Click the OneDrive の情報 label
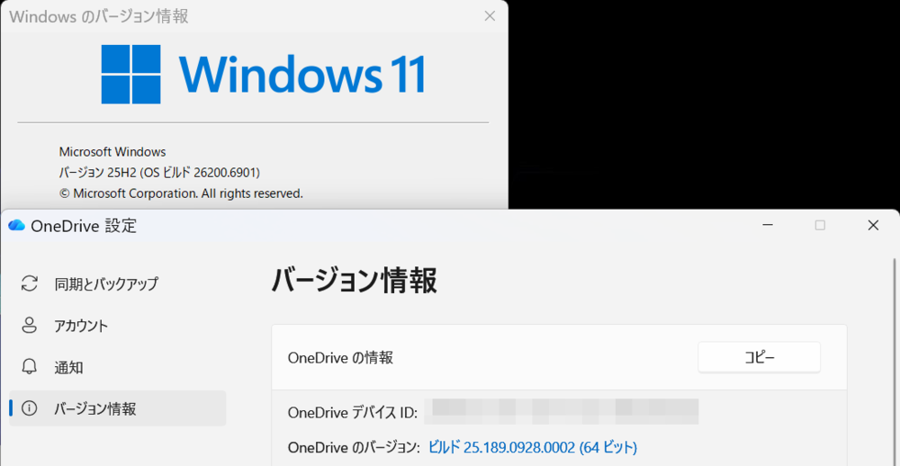The image size is (900, 466). [340, 358]
